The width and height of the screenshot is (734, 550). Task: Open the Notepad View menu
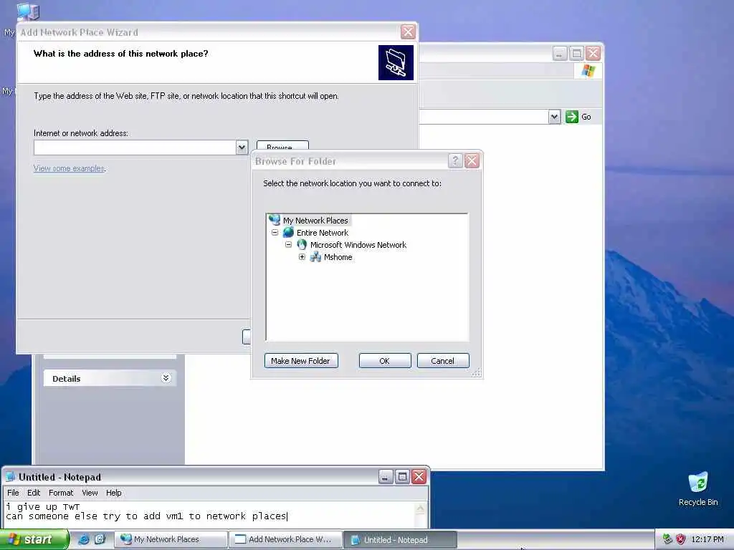click(x=90, y=493)
